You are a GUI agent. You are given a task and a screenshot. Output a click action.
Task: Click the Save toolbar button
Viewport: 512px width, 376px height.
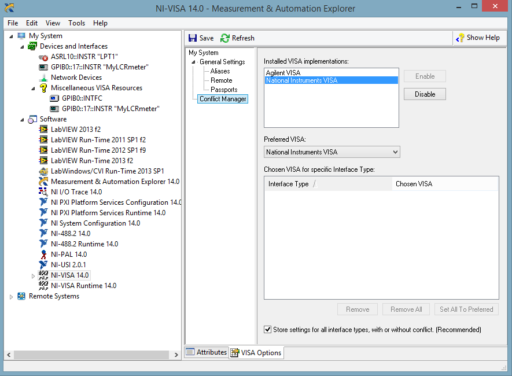pos(201,38)
